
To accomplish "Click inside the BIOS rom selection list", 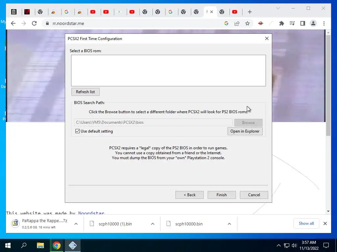I will [168, 71].
